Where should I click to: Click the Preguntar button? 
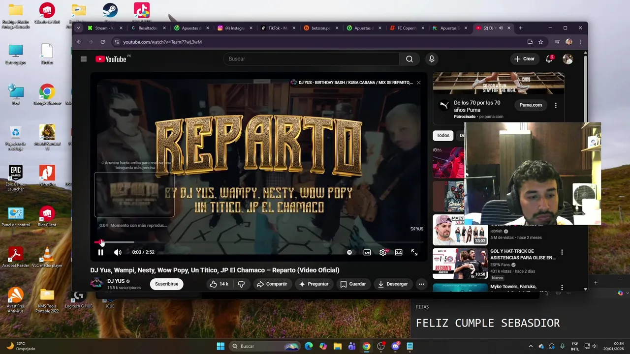(x=314, y=284)
